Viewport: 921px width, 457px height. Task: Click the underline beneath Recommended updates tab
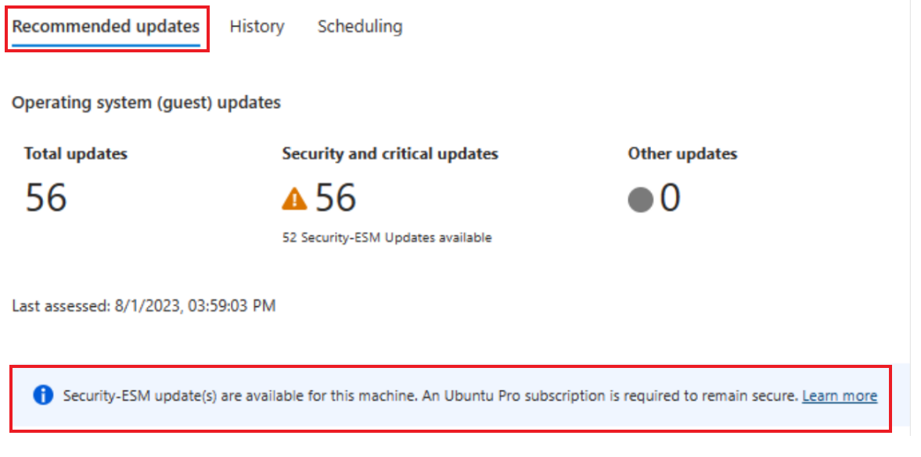tap(106, 45)
